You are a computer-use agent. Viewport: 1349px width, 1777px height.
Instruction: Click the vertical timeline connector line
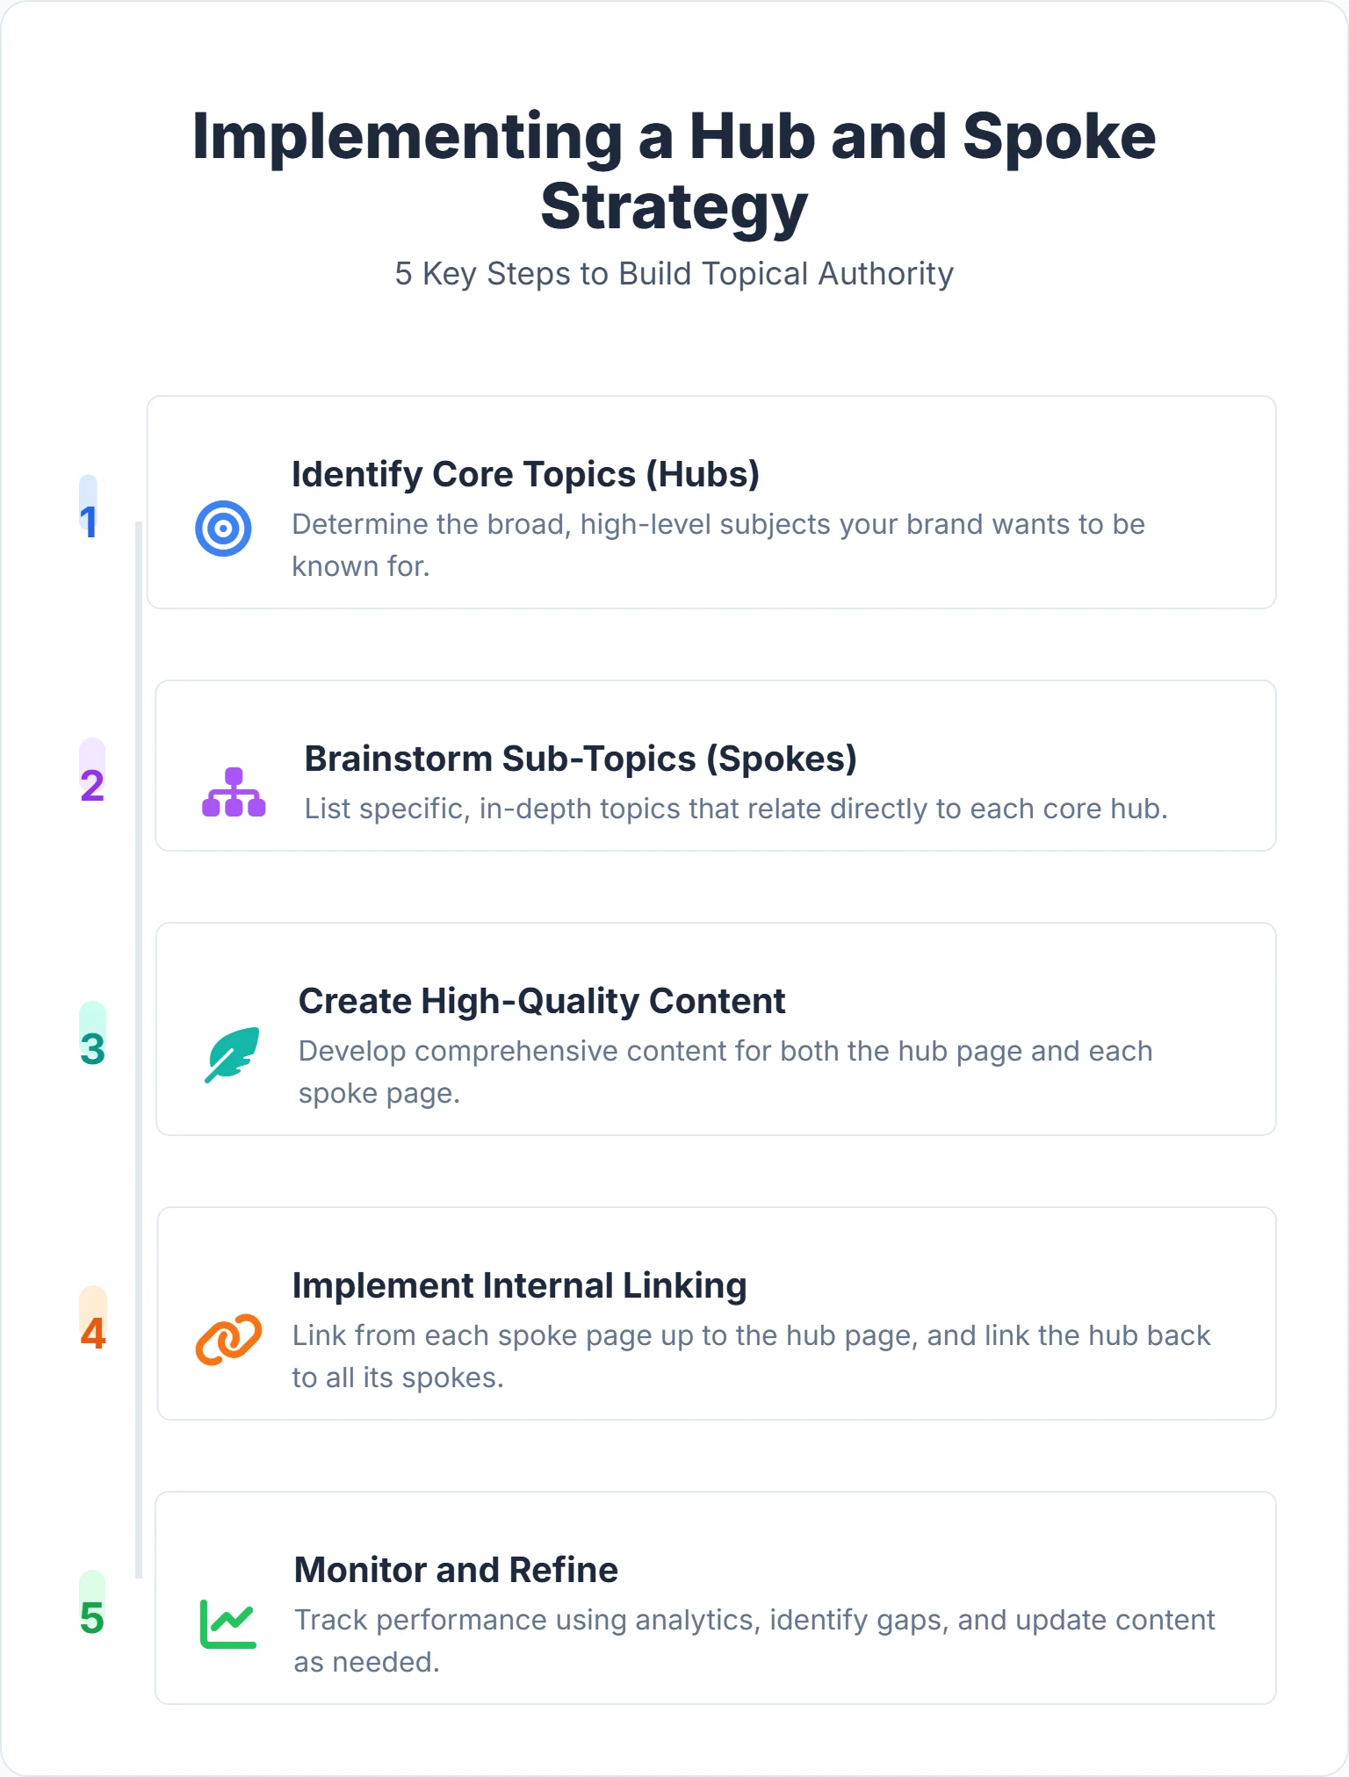click(x=139, y=1050)
